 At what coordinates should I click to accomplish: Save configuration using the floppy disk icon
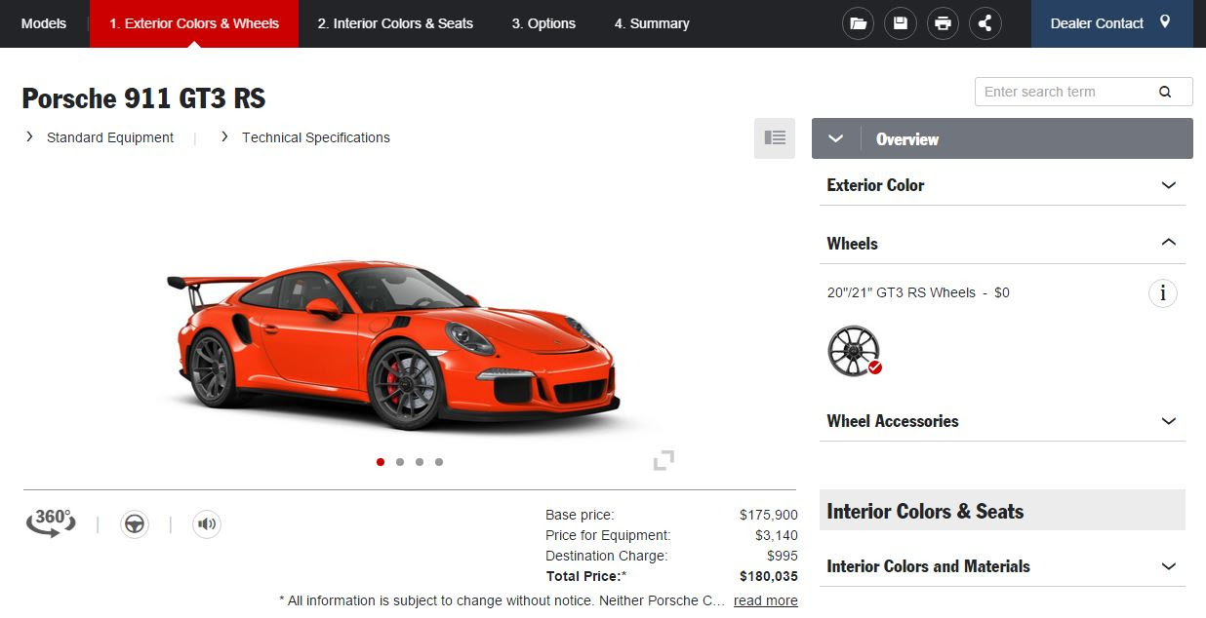point(901,23)
